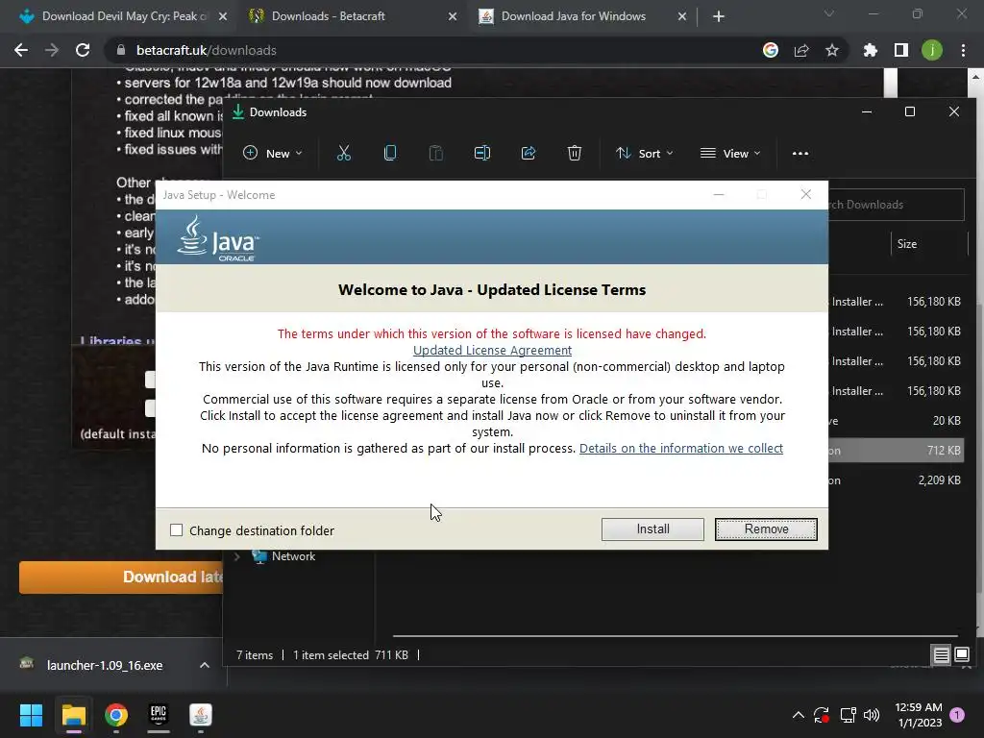Open the Updated License Agreement link
The width and height of the screenshot is (984, 738).
click(x=492, y=350)
